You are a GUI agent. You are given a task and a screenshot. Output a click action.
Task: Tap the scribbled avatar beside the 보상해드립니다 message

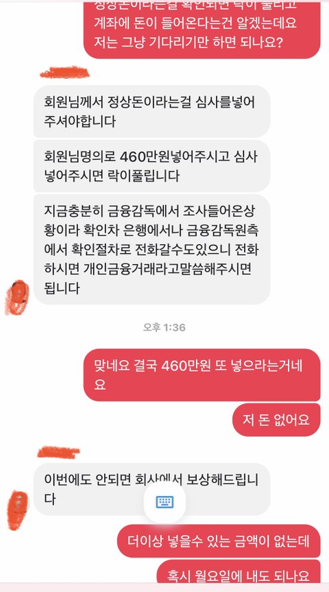[x=18, y=510]
